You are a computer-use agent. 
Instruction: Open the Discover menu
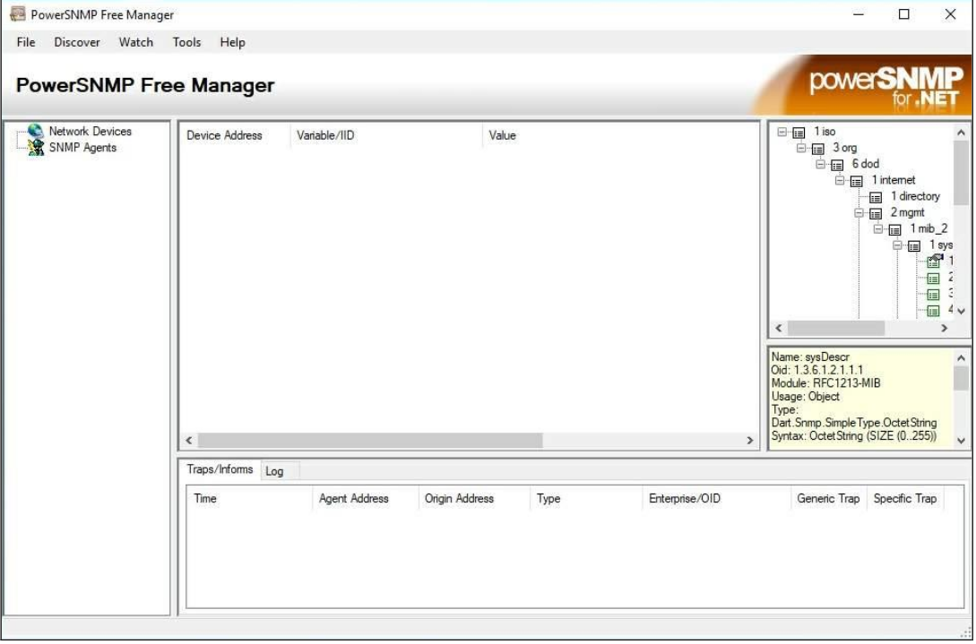[76, 42]
